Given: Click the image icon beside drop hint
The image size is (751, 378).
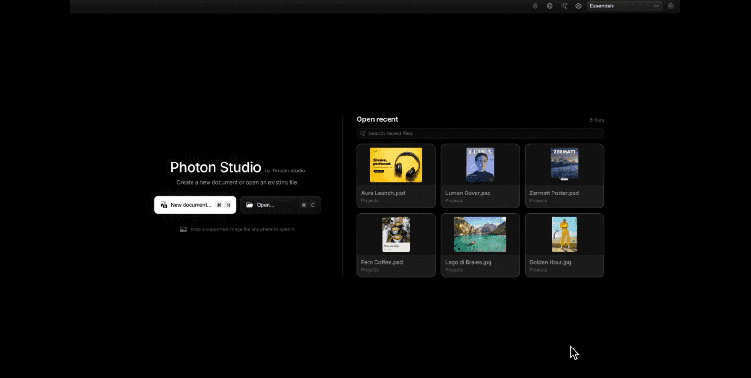Looking at the screenshot, I should (x=184, y=230).
